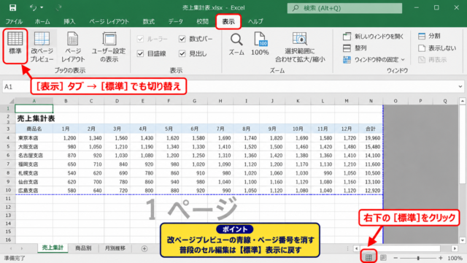Click the Select All corner triangle

click(x=11, y=101)
